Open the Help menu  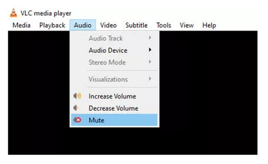(x=209, y=25)
